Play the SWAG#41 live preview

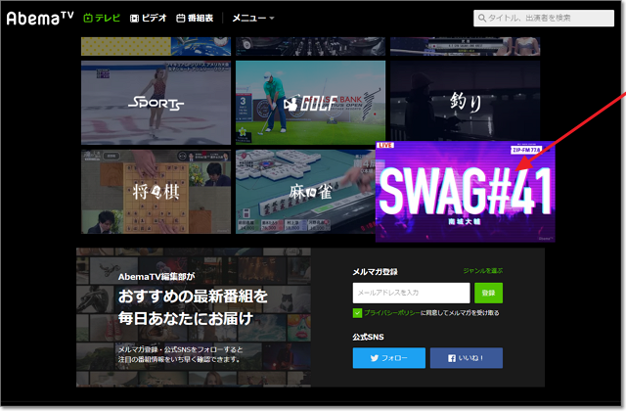pyautogui.click(x=464, y=191)
